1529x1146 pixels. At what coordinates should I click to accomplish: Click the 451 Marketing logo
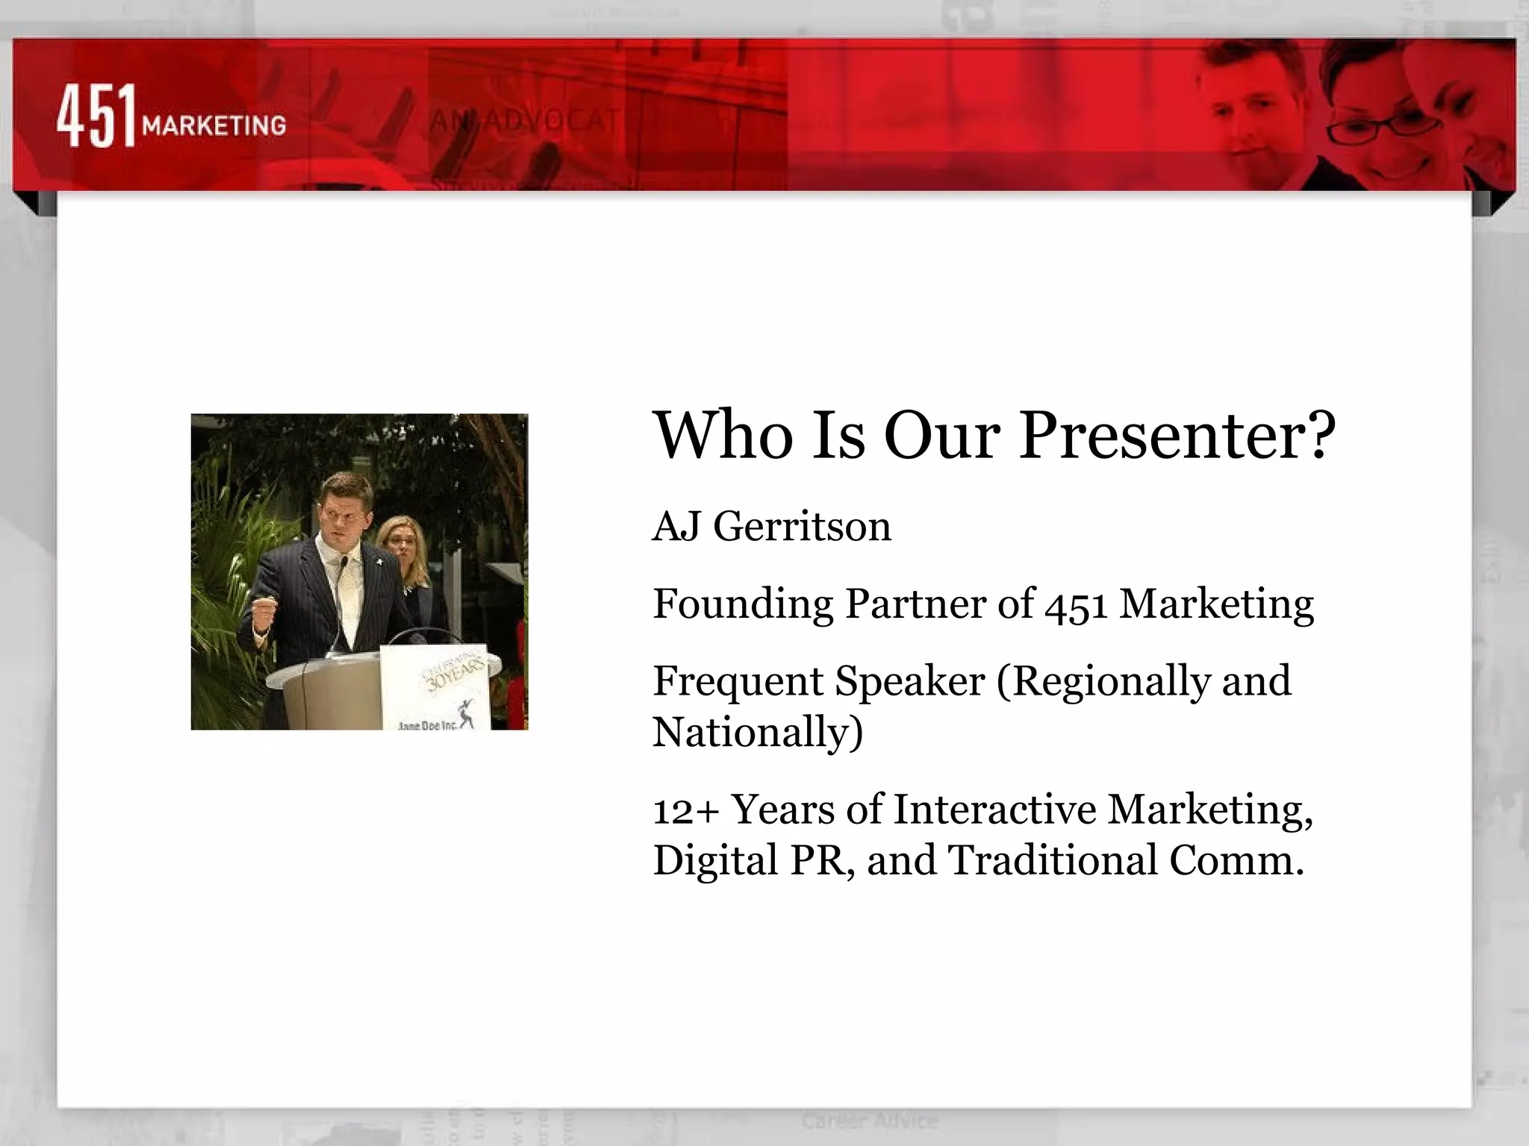[x=171, y=116]
